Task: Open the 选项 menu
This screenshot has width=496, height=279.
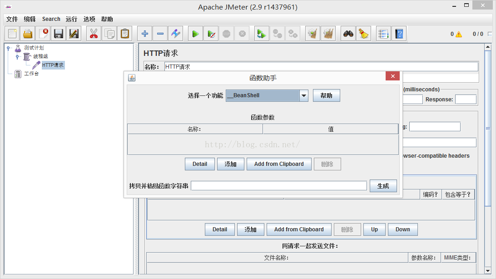Action: [x=89, y=19]
